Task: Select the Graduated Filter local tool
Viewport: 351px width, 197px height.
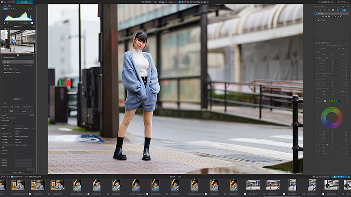Action: click(x=330, y=17)
